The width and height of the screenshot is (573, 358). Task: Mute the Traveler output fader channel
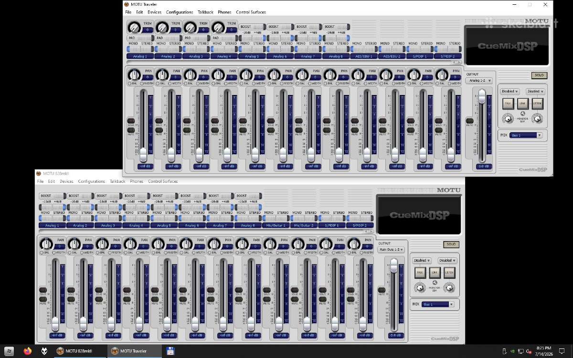(x=469, y=121)
